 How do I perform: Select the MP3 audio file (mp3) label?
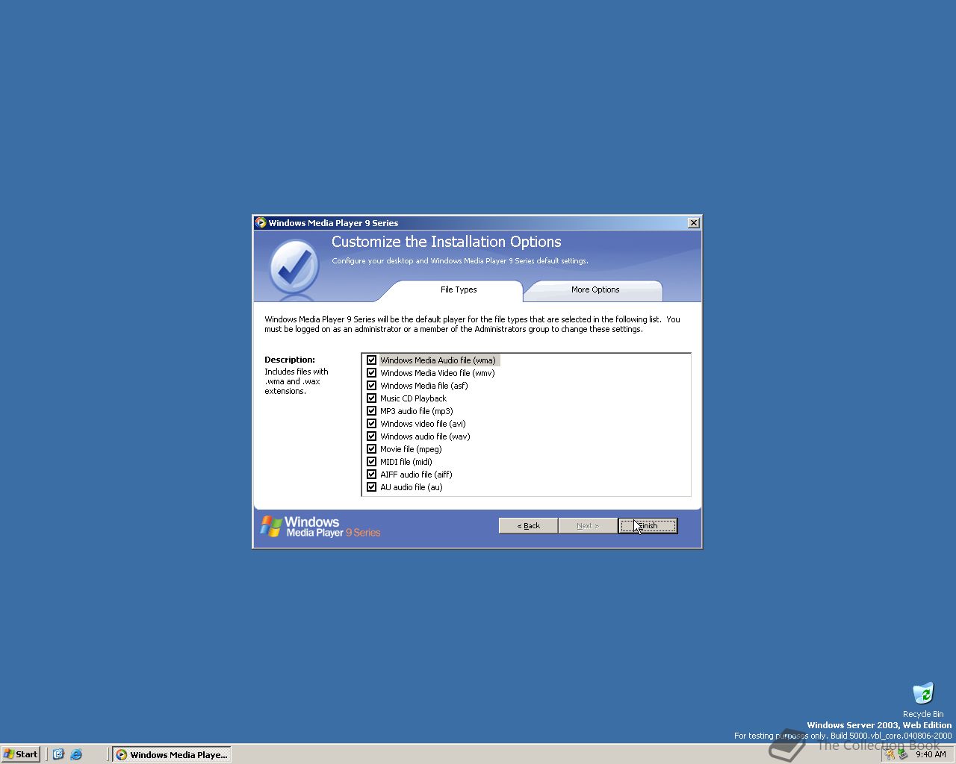(416, 411)
